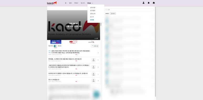This screenshot has width=203, height=100.
Task: Click the notification bell icon
Action: tap(149, 3)
